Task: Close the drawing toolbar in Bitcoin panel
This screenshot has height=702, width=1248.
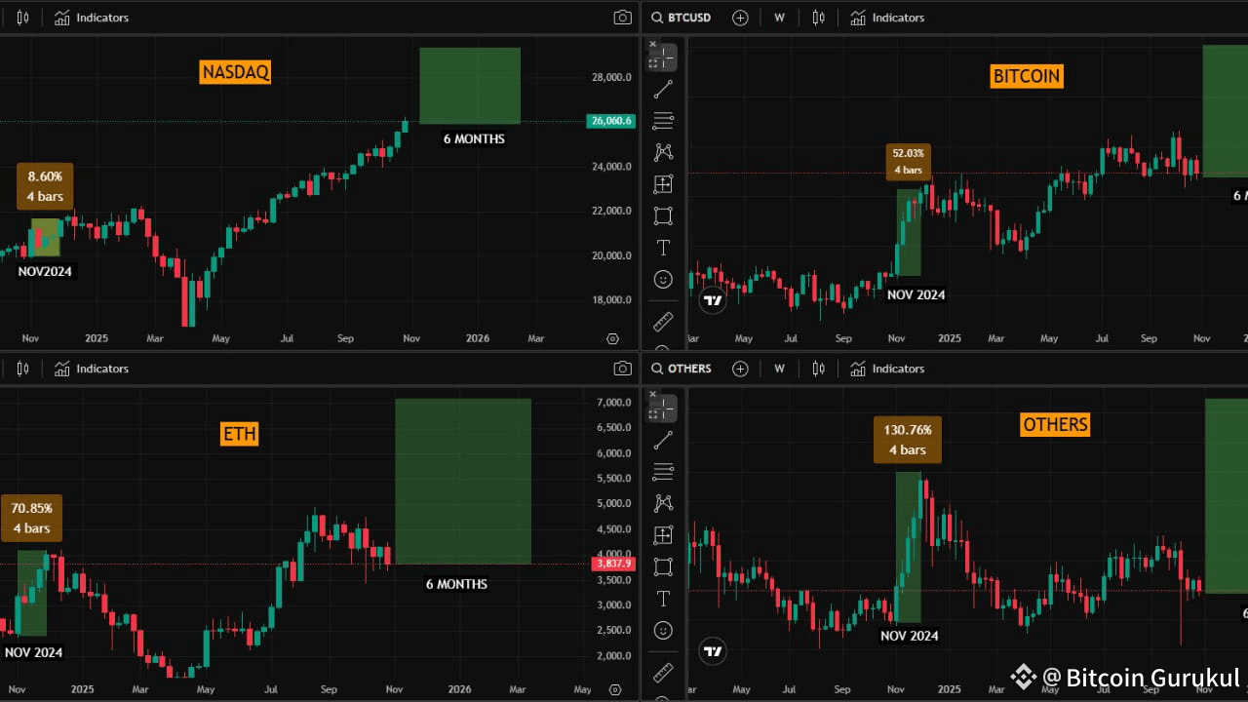Action: pyautogui.click(x=653, y=44)
